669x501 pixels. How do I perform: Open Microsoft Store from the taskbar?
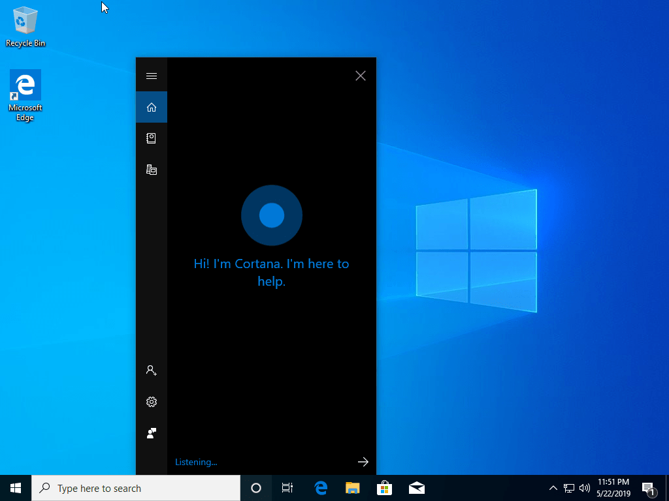384,488
